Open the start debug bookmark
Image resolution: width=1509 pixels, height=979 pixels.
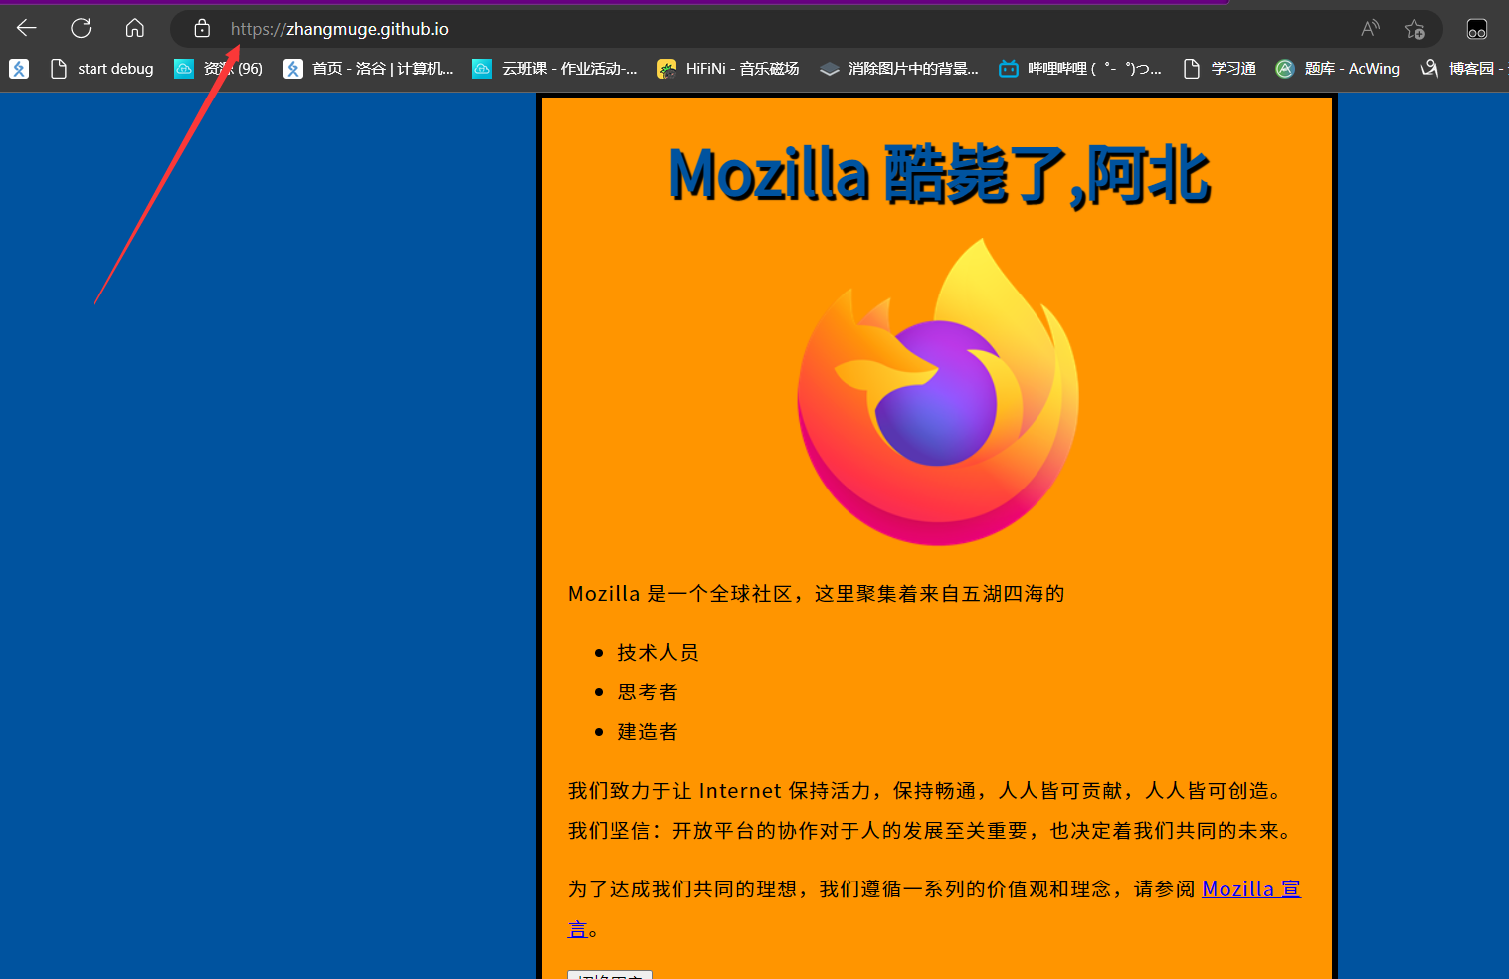click(x=102, y=68)
